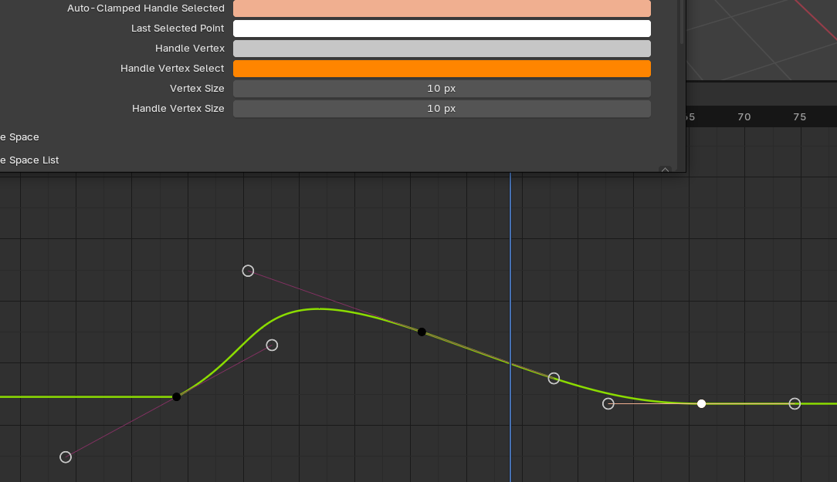Screen dimensions: 837x482
Task: Click the "Handle Vertex Size" label
Action: tap(178, 109)
